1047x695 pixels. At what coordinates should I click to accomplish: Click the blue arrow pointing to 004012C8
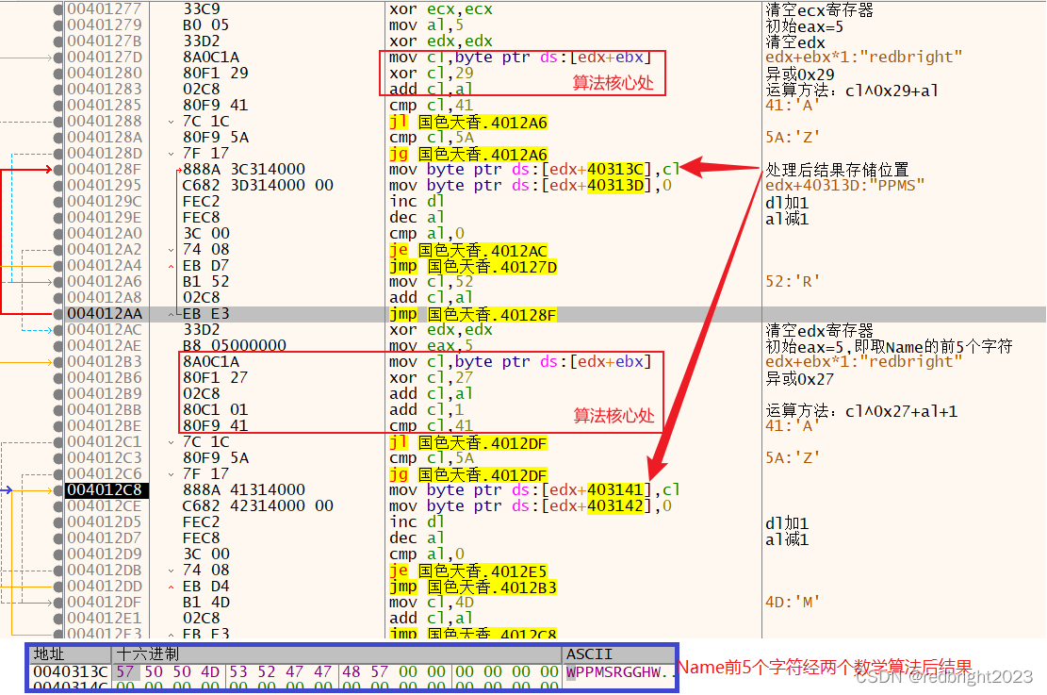9,490
